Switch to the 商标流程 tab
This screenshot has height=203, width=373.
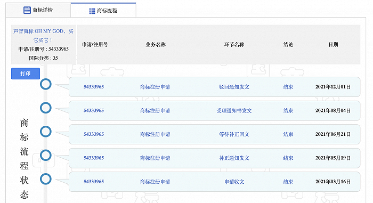click(x=103, y=10)
